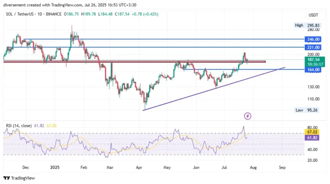Viewport: 330px width, 184px height.
Task: Click the TradingView logo at bottom left
Action: click(19, 178)
